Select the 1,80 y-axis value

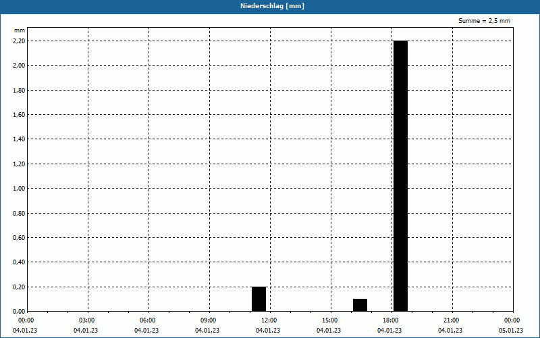tap(19, 91)
